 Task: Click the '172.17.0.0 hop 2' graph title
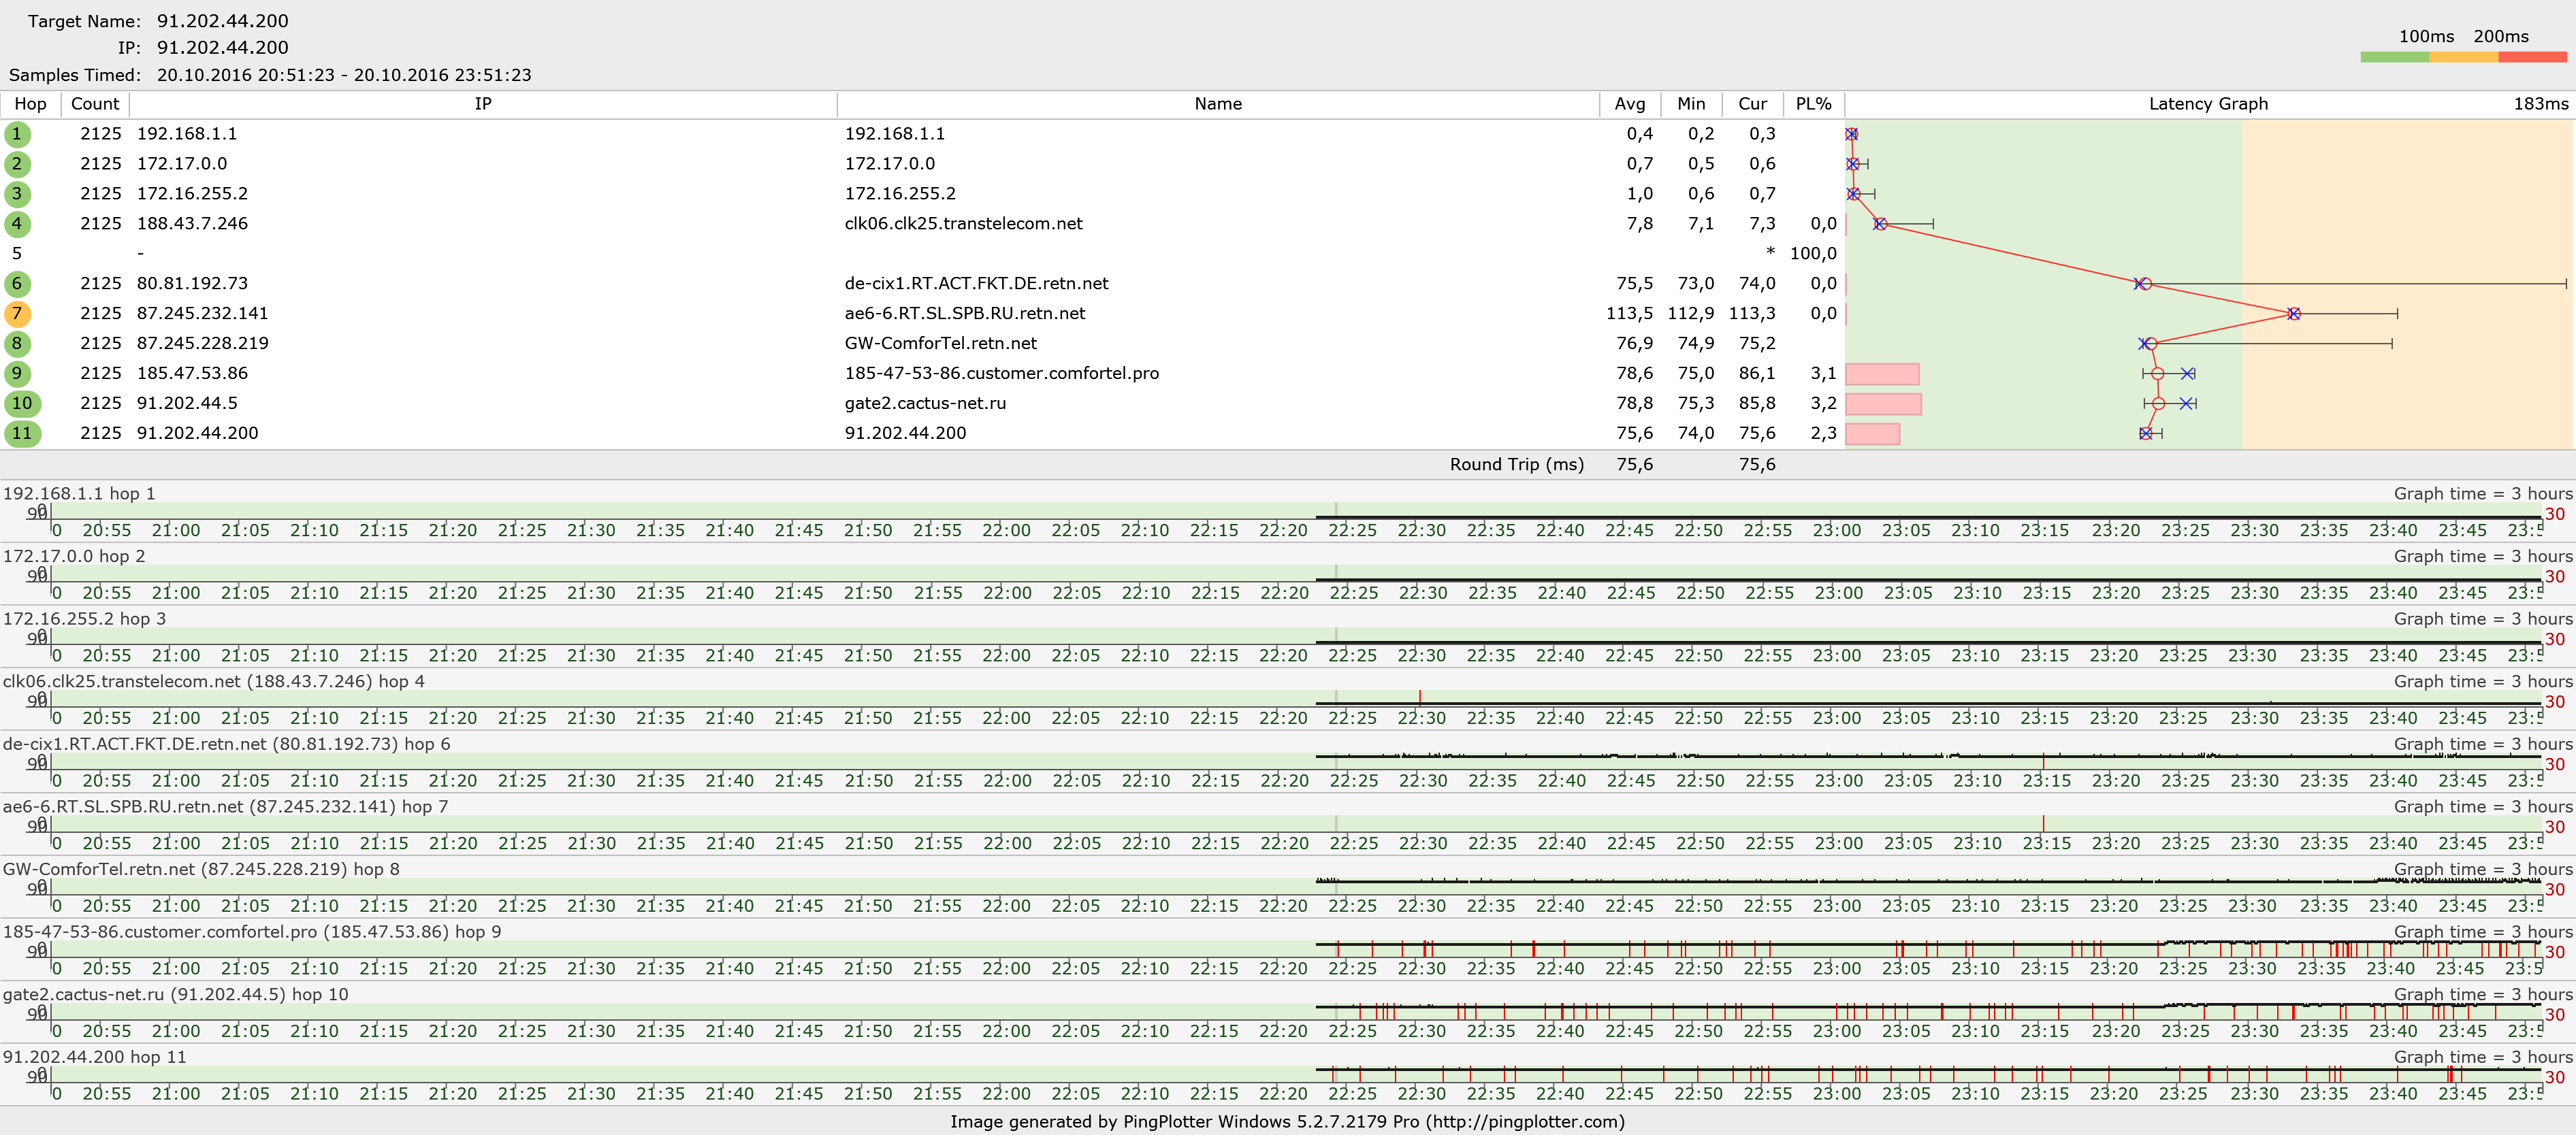click(x=74, y=557)
